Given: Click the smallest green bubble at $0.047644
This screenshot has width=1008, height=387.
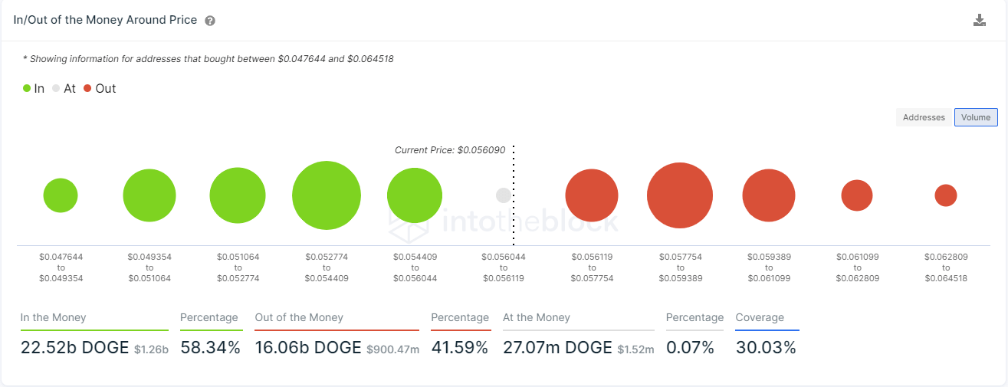Looking at the screenshot, I should click(x=61, y=195).
